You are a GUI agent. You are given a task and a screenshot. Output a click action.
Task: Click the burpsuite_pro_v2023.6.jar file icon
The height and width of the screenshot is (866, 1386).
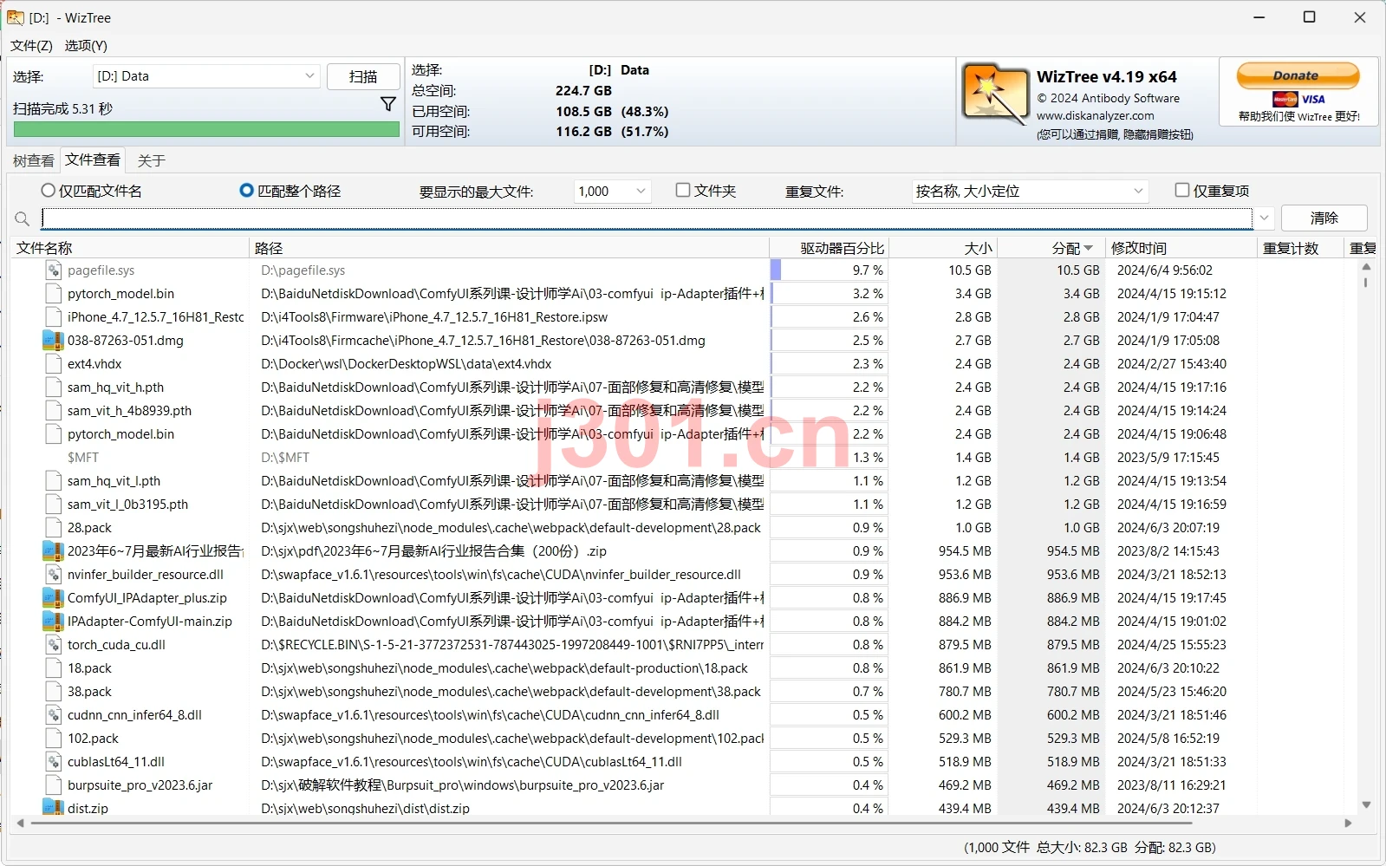coord(53,785)
